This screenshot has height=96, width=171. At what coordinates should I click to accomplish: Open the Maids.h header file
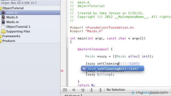point(12,17)
